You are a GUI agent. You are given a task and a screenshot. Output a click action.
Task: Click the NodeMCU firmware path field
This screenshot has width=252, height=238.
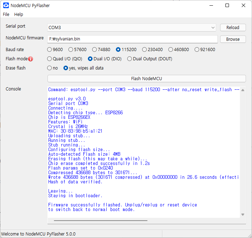click(x=133, y=39)
